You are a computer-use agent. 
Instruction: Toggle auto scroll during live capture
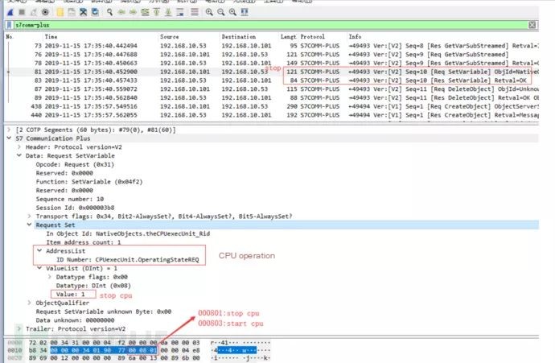pos(180,12)
